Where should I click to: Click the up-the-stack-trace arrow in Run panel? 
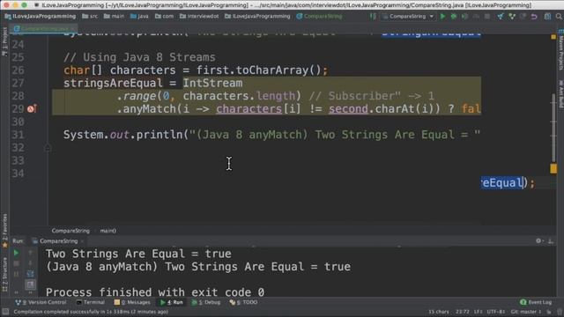pos(31,254)
